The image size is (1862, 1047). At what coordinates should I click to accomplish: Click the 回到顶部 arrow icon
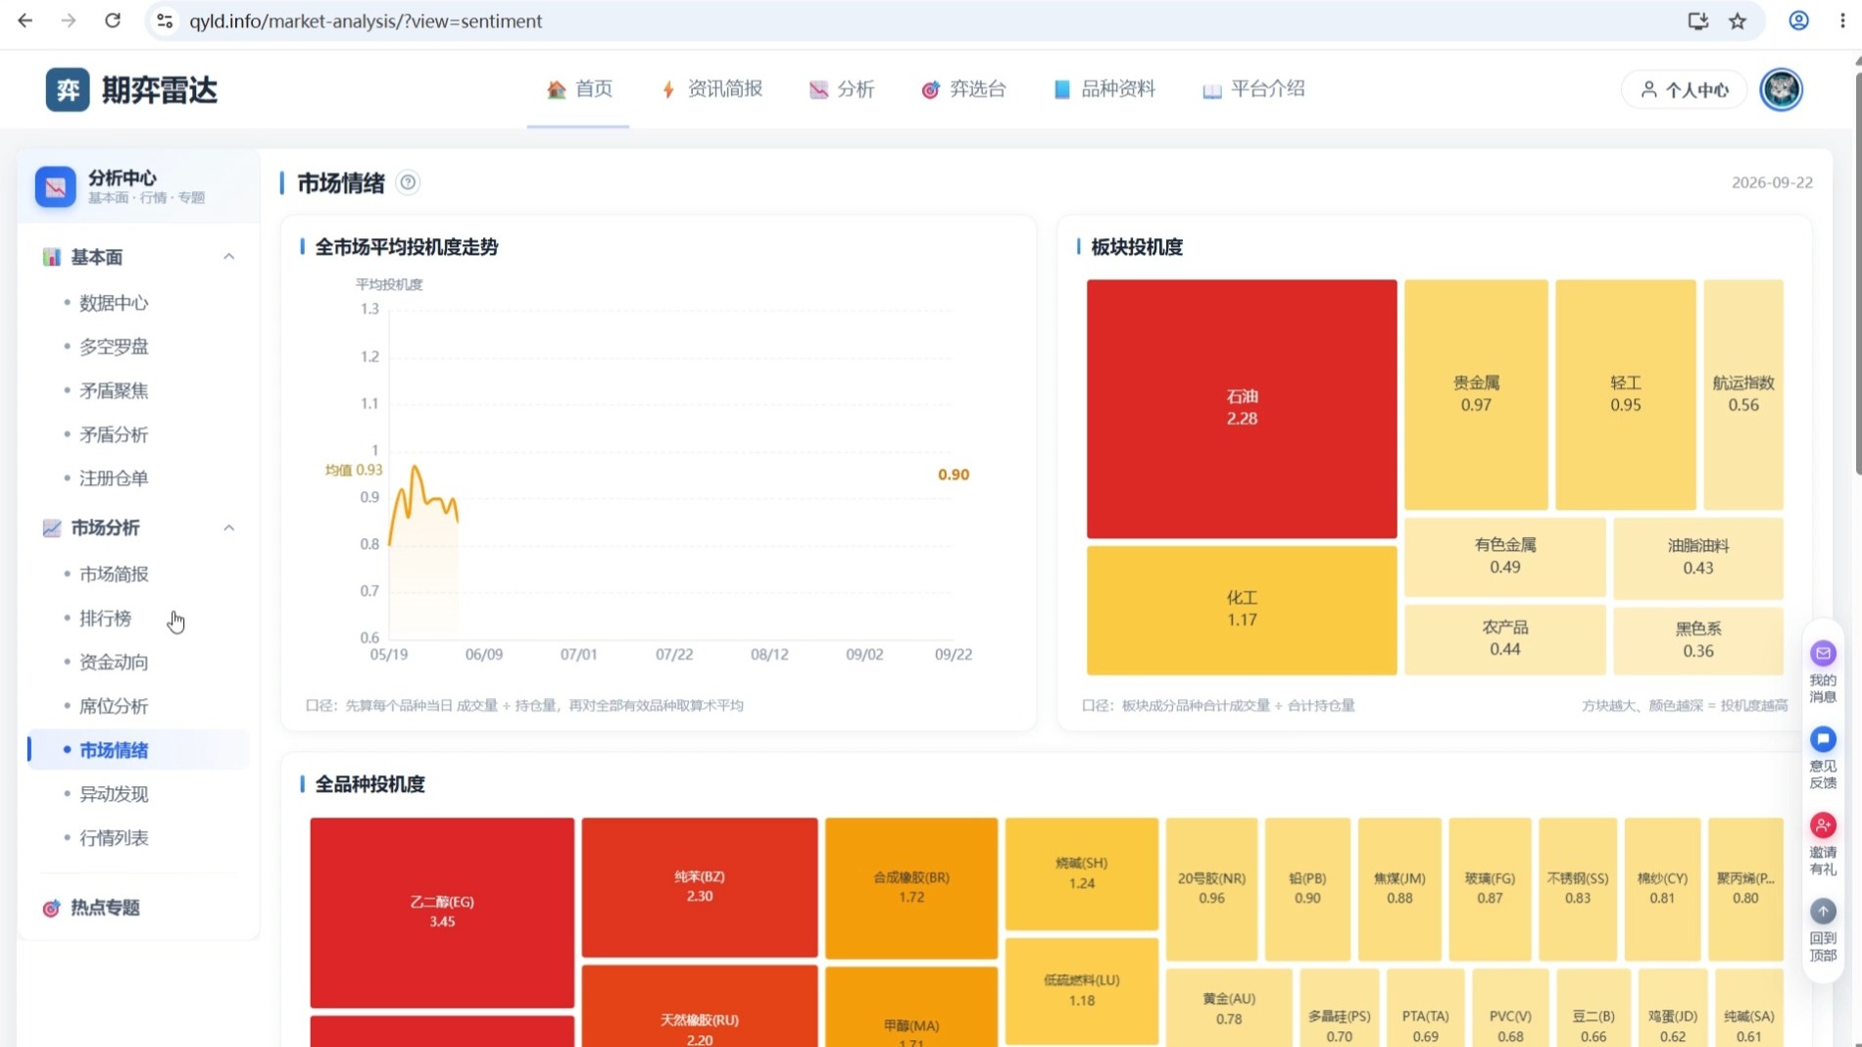pos(1823,912)
